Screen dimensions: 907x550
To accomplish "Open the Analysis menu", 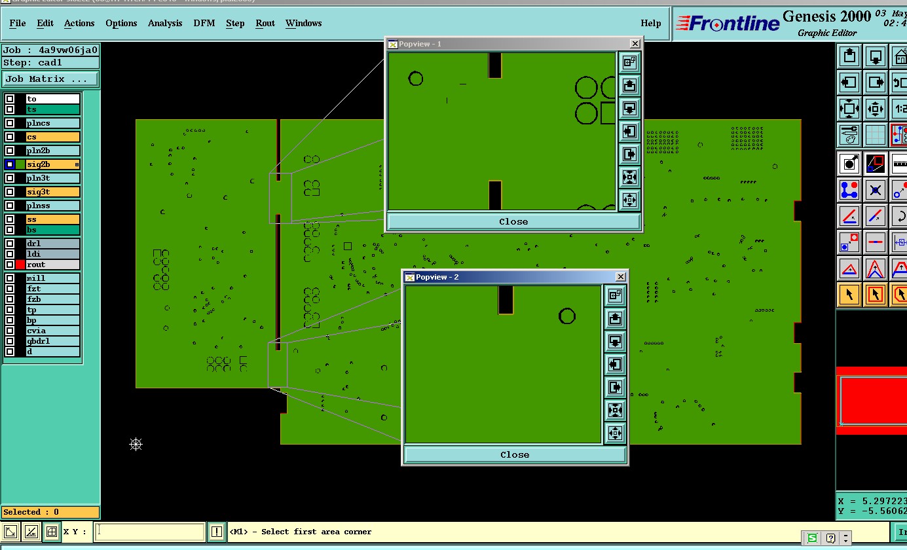I will pyautogui.click(x=165, y=23).
